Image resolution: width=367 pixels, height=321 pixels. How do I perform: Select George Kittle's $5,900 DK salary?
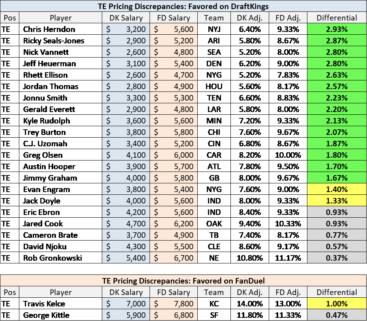coord(126,315)
